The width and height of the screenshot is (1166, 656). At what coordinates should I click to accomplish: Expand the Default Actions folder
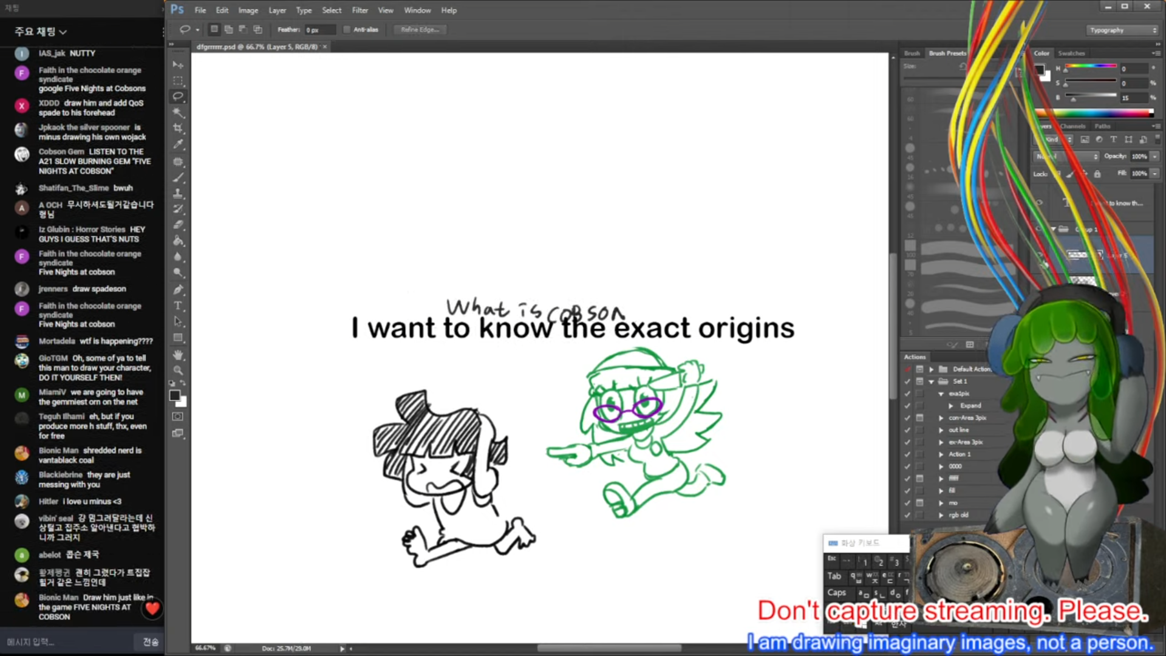pyautogui.click(x=931, y=369)
